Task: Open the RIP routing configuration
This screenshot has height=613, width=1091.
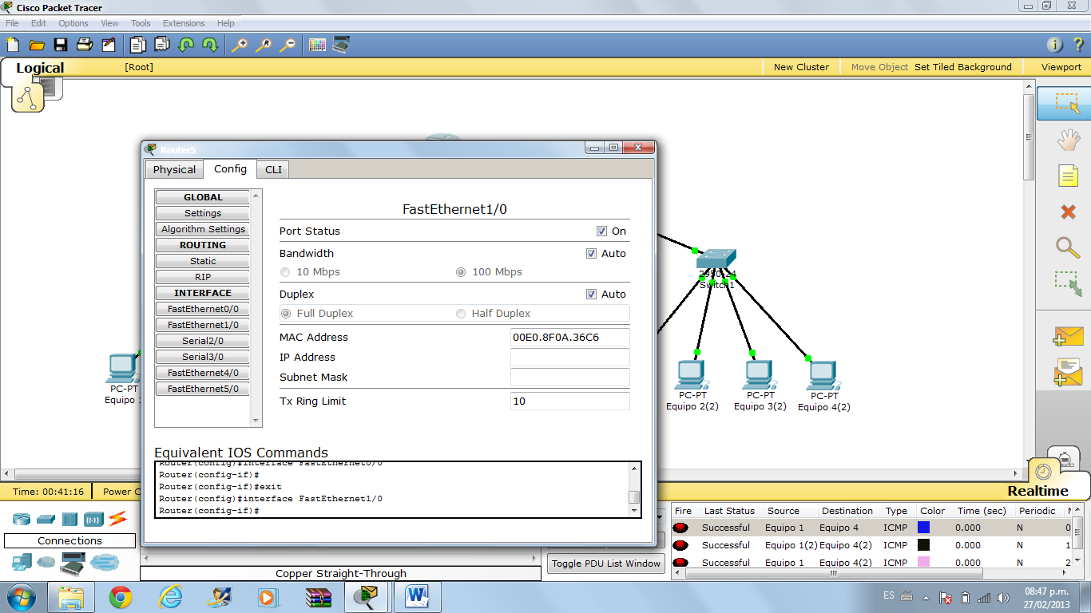Action: pos(203,277)
